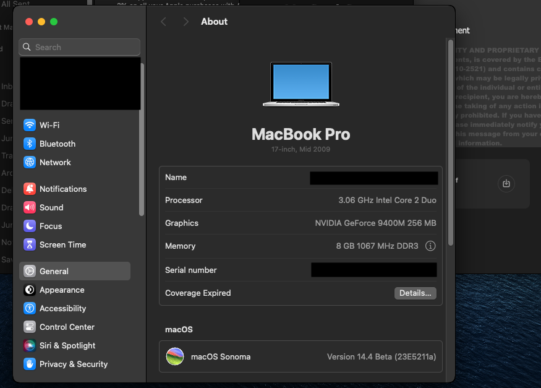This screenshot has height=388, width=541.
Task: Click the NVIDIA GeForce 9400M 256 MB value
Action: 375,223
